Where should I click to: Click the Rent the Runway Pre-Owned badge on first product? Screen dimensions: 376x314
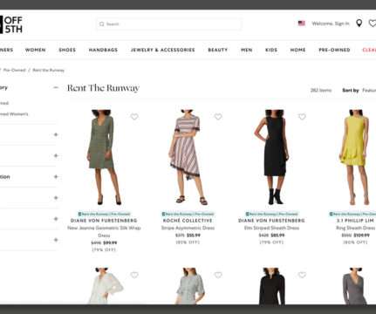(104, 214)
